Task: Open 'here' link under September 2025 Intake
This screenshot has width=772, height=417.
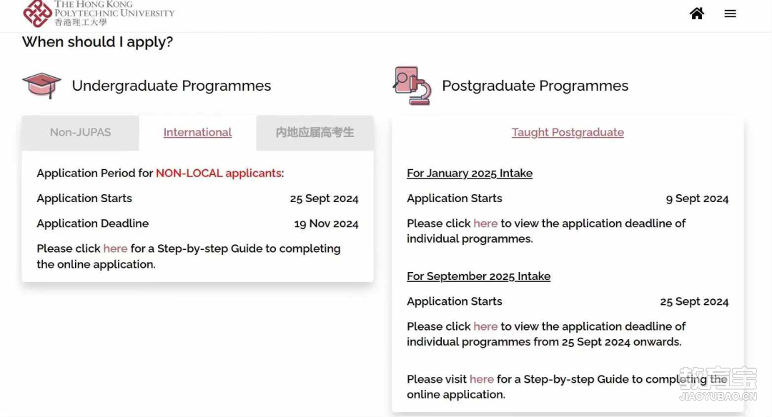Action: (485, 326)
